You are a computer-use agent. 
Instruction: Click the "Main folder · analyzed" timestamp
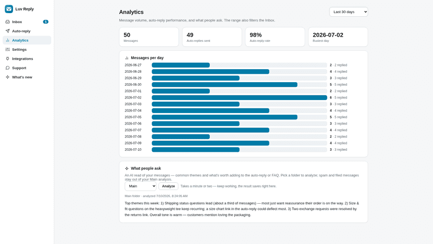click(x=156, y=196)
